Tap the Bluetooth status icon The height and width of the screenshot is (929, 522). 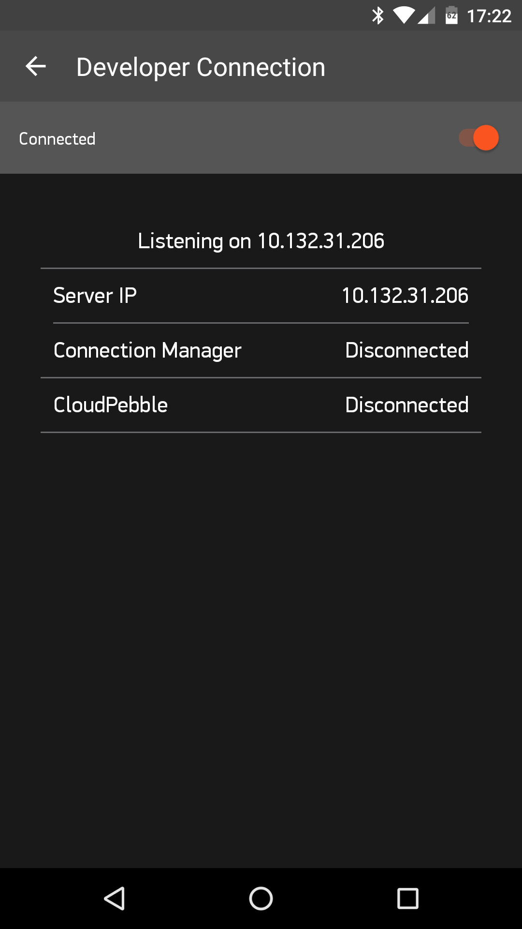coord(378,15)
